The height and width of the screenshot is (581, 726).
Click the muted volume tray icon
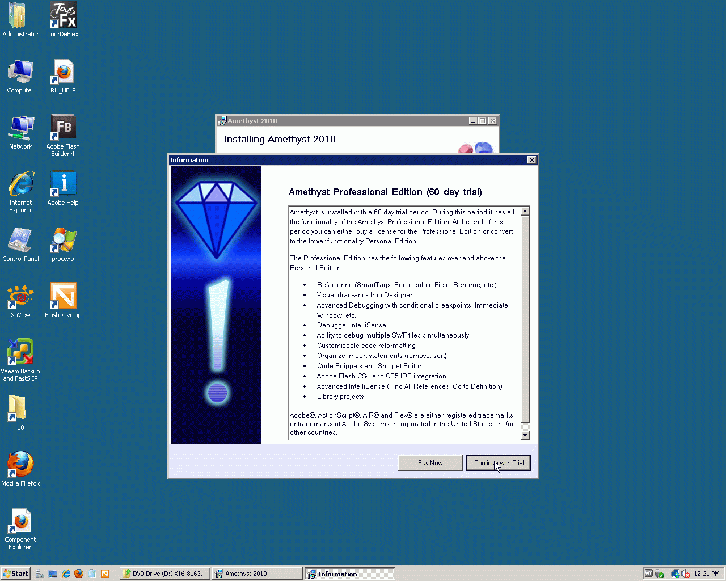click(x=686, y=574)
